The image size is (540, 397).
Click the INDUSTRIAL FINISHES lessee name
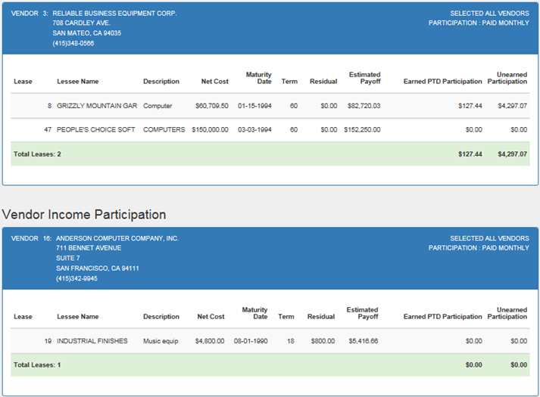coord(92,341)
